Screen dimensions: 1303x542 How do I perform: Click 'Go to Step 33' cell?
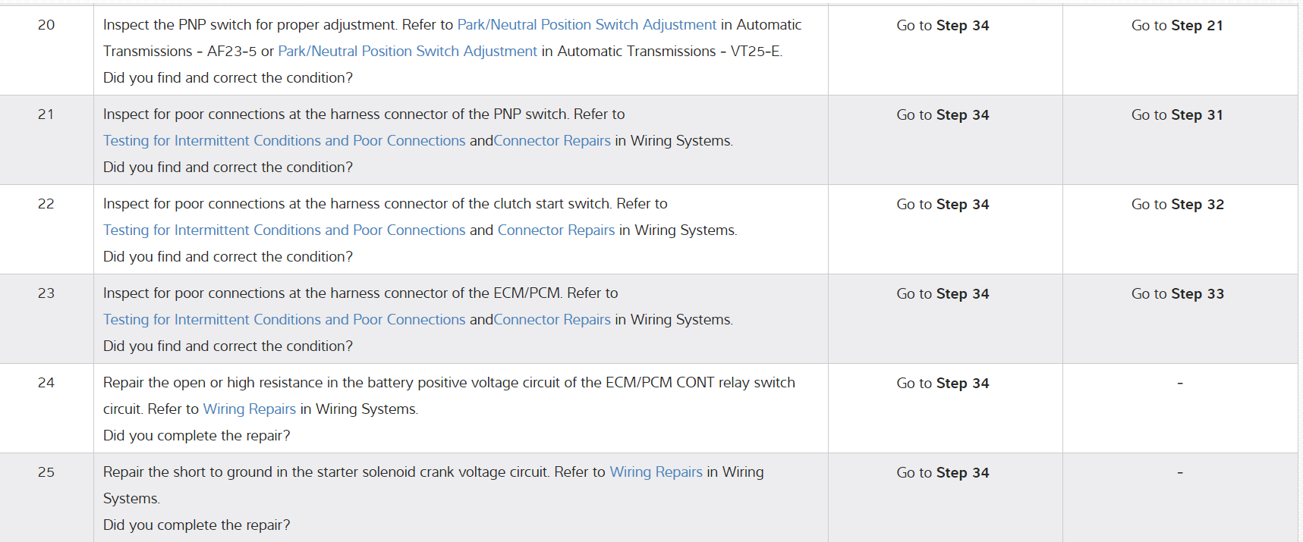point(1177,294)
